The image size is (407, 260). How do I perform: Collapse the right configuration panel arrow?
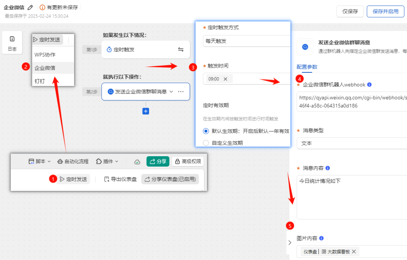(290, 243)
